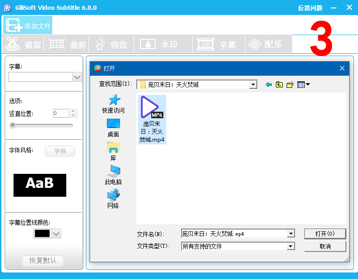Click the 添加文件 add file button

click(28, 25)
